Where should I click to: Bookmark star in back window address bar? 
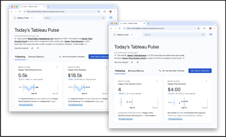click(99, 12)
